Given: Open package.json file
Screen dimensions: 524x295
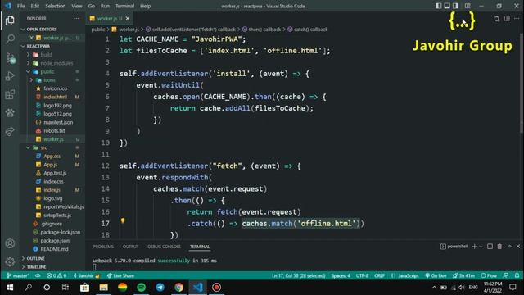Looking at the screenshot, I should click(55, 240).
